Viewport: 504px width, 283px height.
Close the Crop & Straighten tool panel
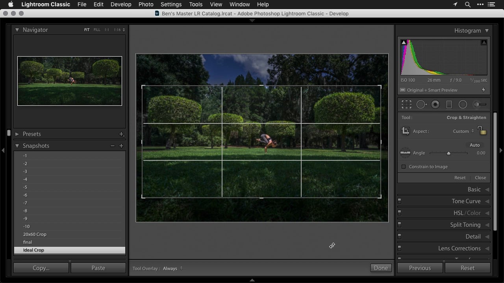(480, 178)
